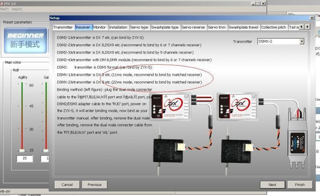Click the Finish button

point(300,184)
